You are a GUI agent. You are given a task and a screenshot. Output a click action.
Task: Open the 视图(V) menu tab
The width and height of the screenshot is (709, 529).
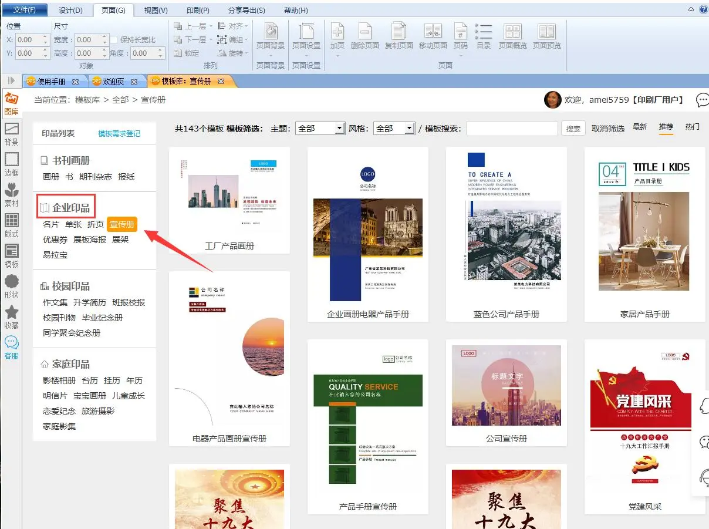point(156,10)
